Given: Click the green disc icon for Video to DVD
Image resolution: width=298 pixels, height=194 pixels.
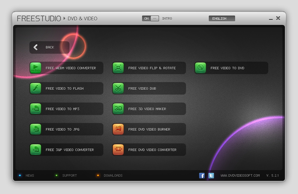Looking at the screenshot, I should point(201,68).
